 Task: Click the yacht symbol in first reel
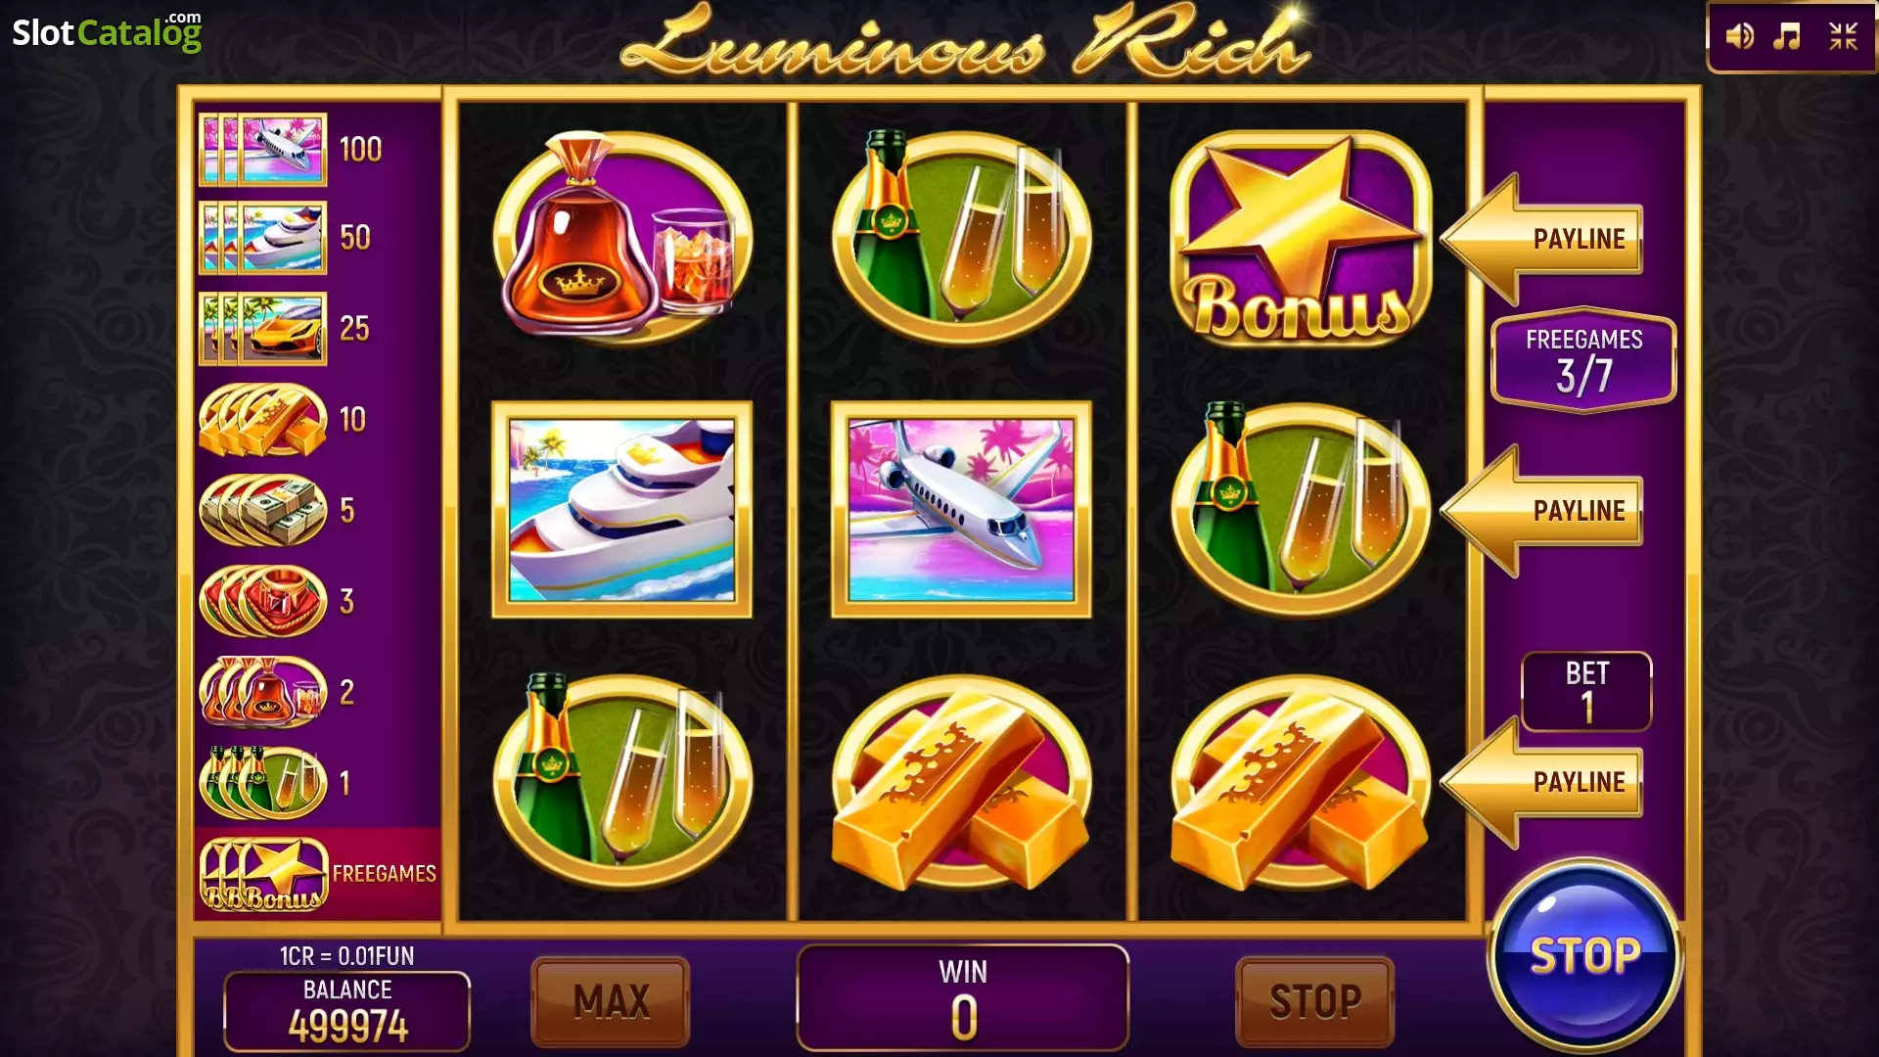coord(621,509)
